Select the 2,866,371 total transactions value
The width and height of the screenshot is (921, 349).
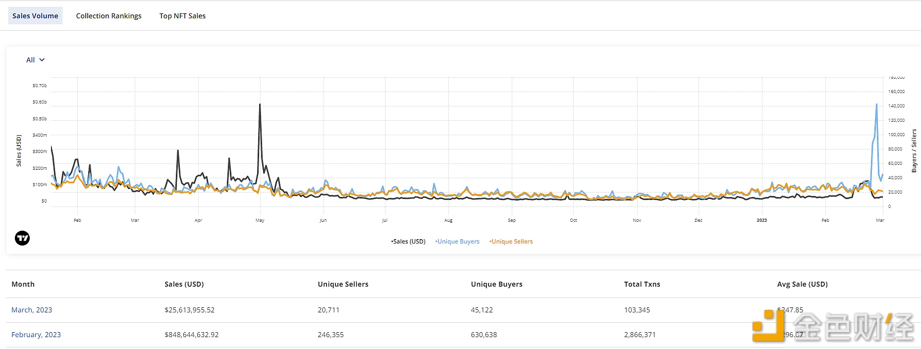640,335
